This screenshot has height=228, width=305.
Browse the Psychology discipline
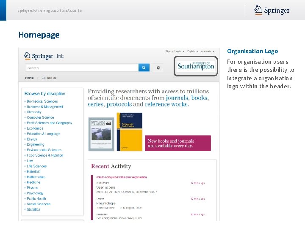(35, 193)
